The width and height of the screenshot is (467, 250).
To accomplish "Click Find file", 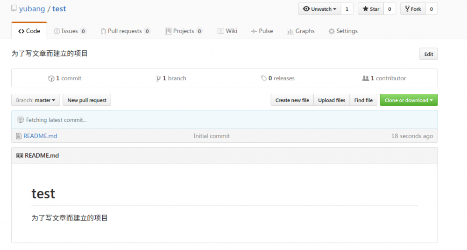I will coord(363,100).
